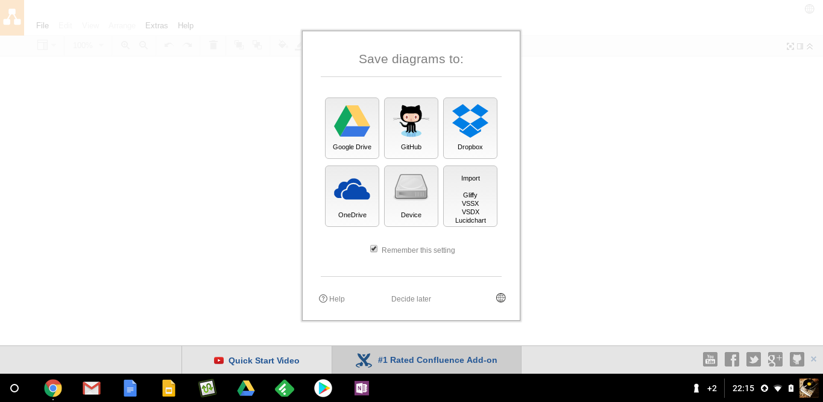
Task: Launch OneNote from the shelf
Action: coord(362,388)
